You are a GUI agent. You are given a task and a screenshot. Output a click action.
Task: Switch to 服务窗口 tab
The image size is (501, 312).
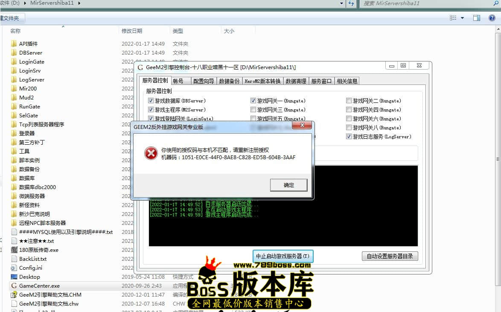pyautogui.click(x=321, y=81)
